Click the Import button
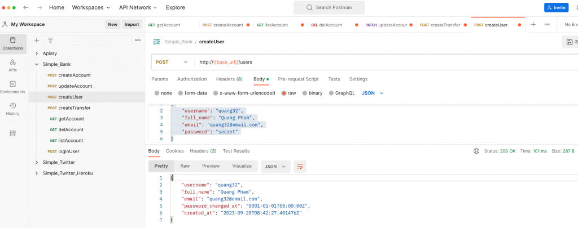Image resolution: width=578 pixels, height=228 pixels. pos(132,24)
